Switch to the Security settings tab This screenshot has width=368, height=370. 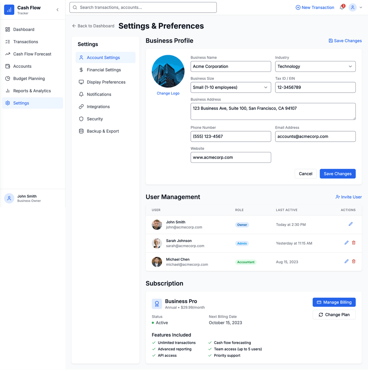(x=95, y=119)
